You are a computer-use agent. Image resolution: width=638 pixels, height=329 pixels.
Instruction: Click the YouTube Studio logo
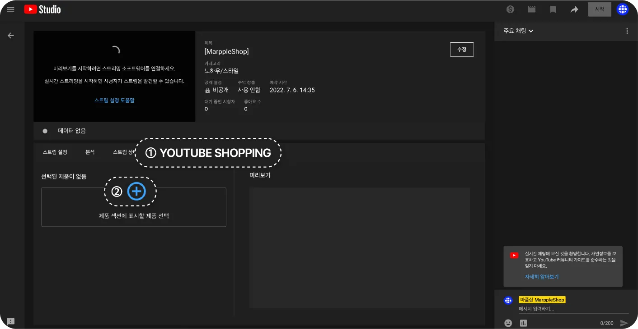click(x=42, y=9)
